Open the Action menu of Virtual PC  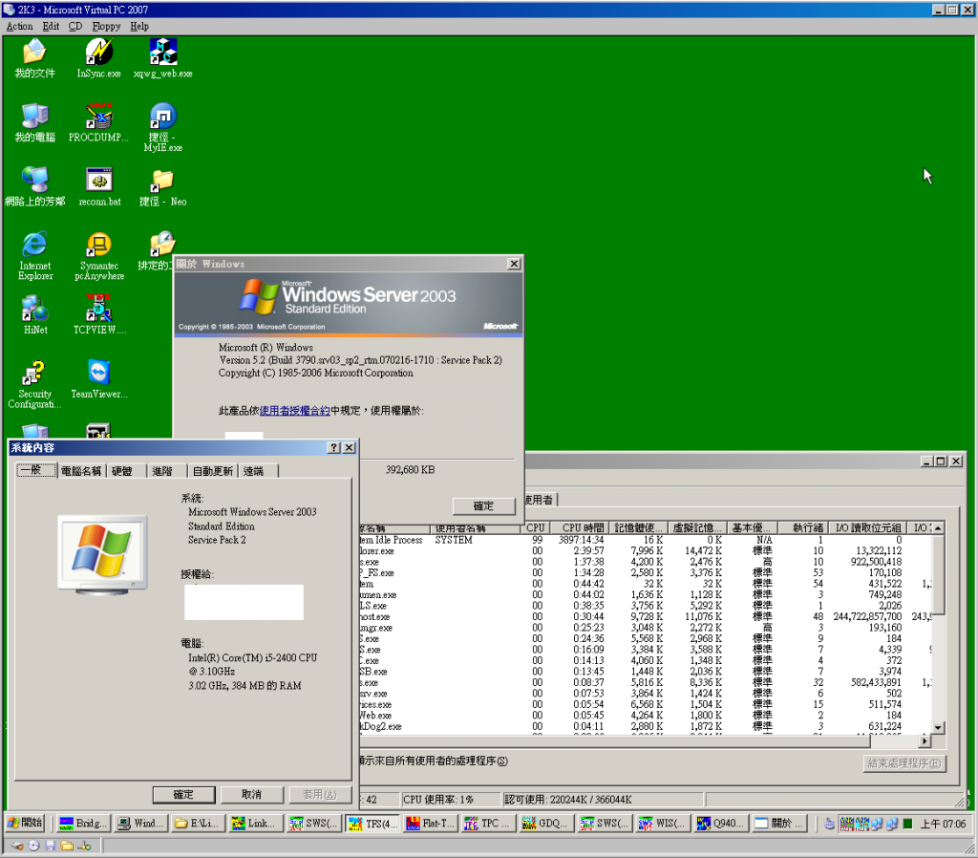19,26
